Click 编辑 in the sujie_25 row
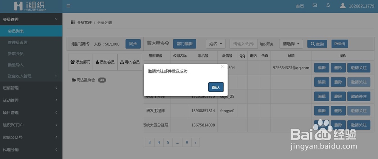Image resolution: width=378 pixels, height=159 pixels. (322, 96)
